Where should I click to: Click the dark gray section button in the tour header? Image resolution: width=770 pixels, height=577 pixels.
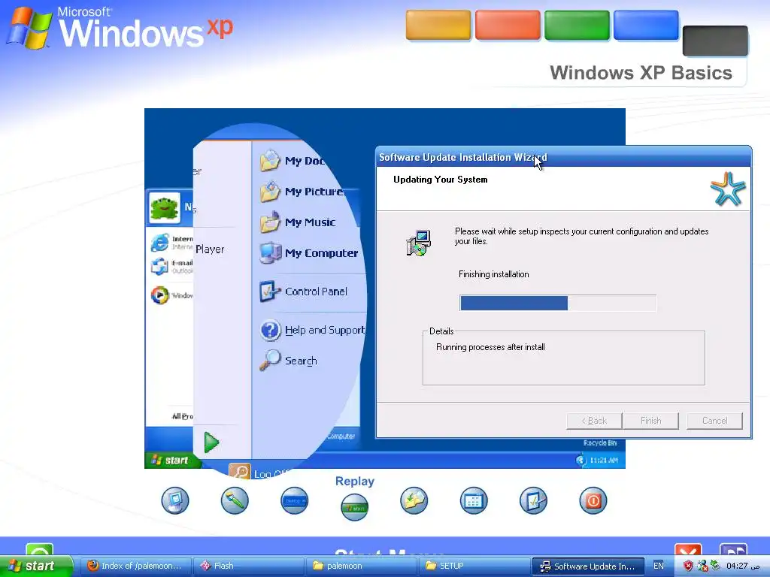(715, 41)
